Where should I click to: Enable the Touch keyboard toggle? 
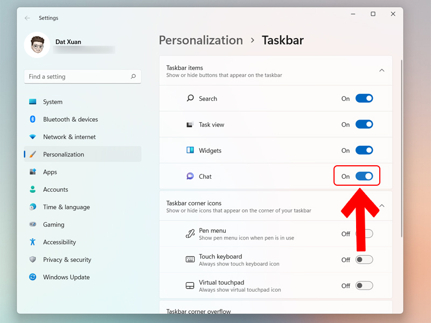tap(364, 259)
